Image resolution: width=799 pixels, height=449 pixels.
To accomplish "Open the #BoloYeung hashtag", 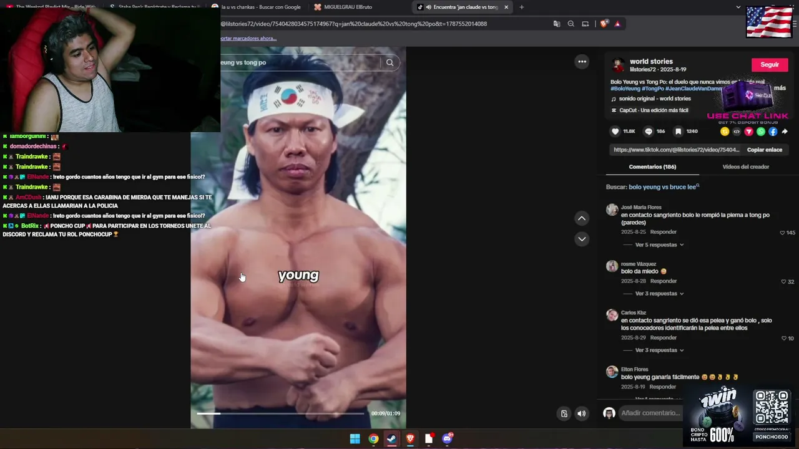I will tap(625, 89).
